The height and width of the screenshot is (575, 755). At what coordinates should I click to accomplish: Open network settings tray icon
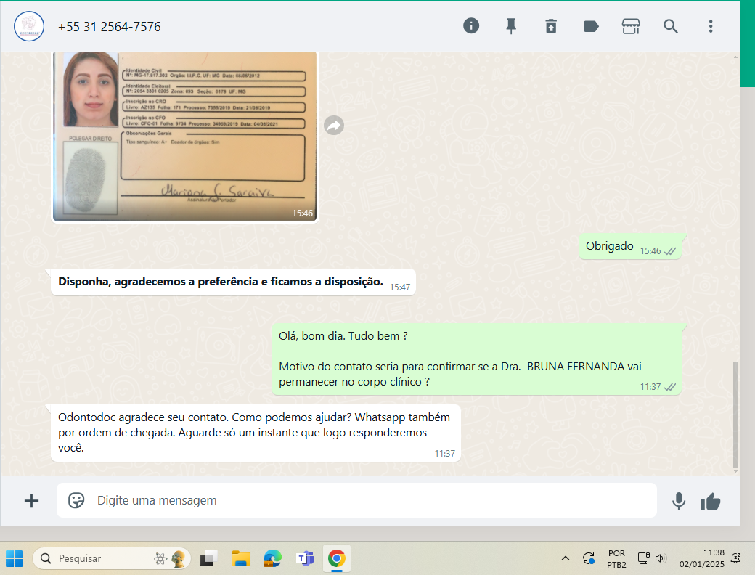click(x=643, y=558)
